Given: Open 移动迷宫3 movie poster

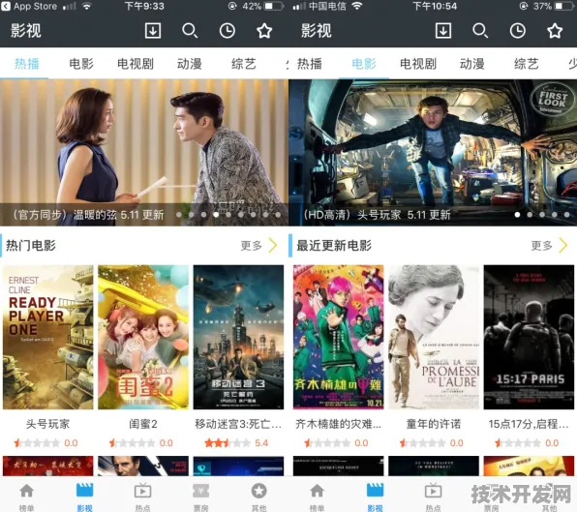Looking at the screenshot, I should point(238,337).
